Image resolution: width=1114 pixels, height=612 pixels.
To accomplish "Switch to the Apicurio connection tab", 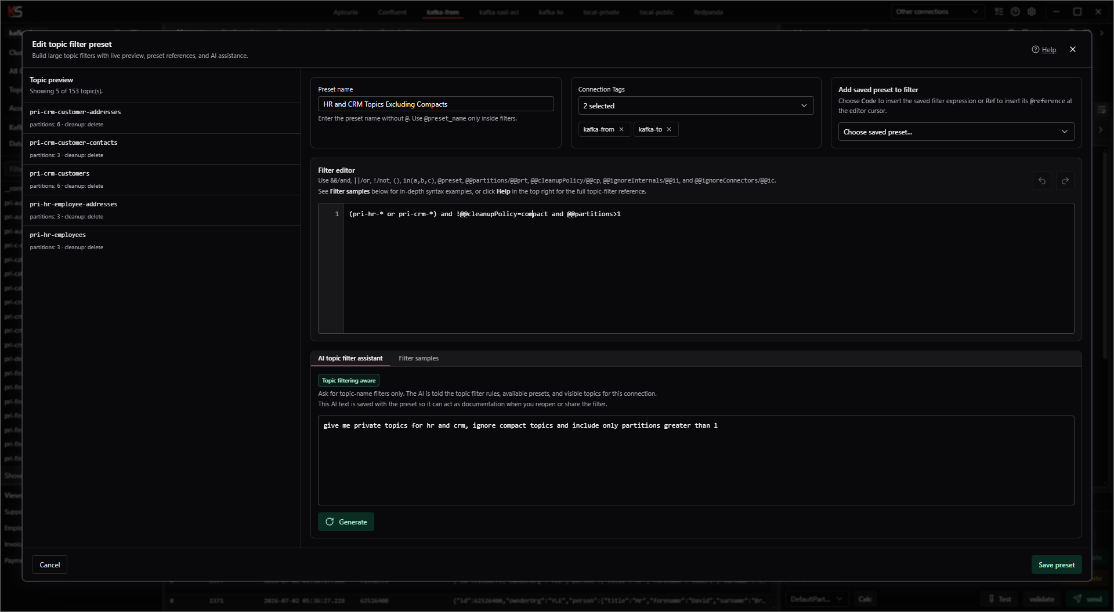I will 346,12.
